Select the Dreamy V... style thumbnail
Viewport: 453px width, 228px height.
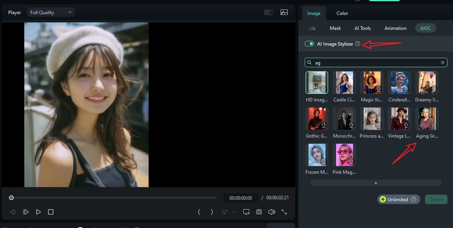click(427, 83)
